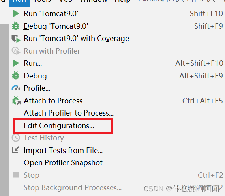
Task: Click the Run with Profiler clock icon
Action: 16,51
